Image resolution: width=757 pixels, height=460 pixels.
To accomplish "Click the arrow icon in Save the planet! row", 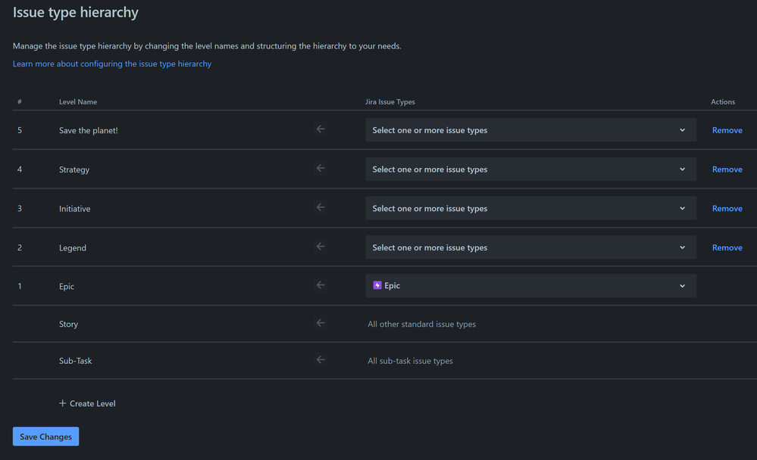I will [x=321, y=129].
